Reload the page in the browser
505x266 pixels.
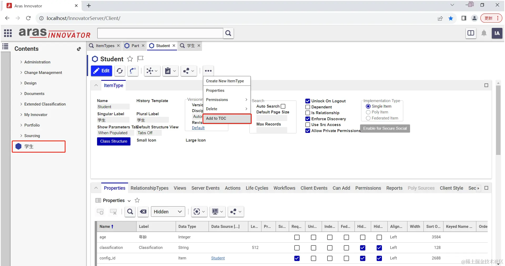tap(28, 18)
